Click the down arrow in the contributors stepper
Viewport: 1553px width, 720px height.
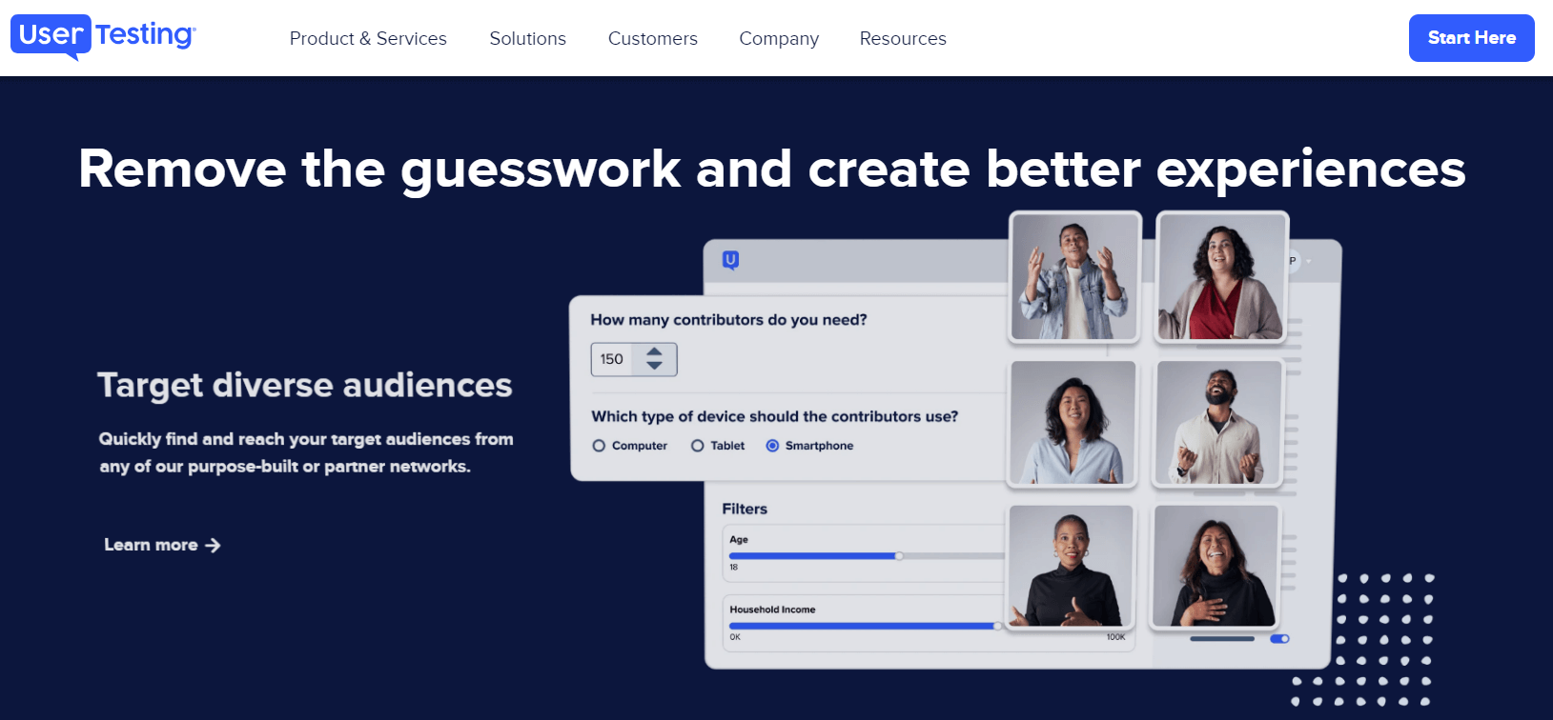(654, 366)
